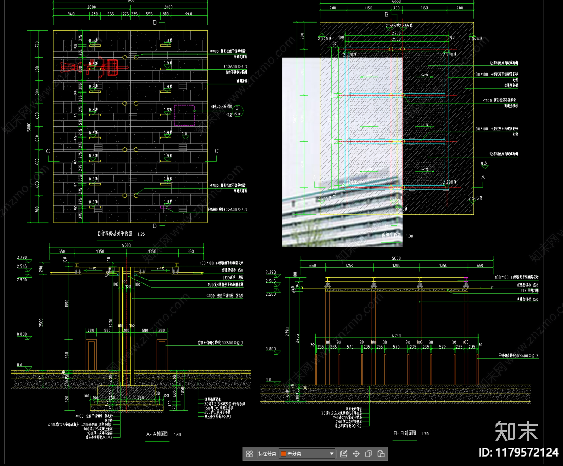Click the D section marker below the bicycle plan
563x466 pixels.
tap(154, 226)
